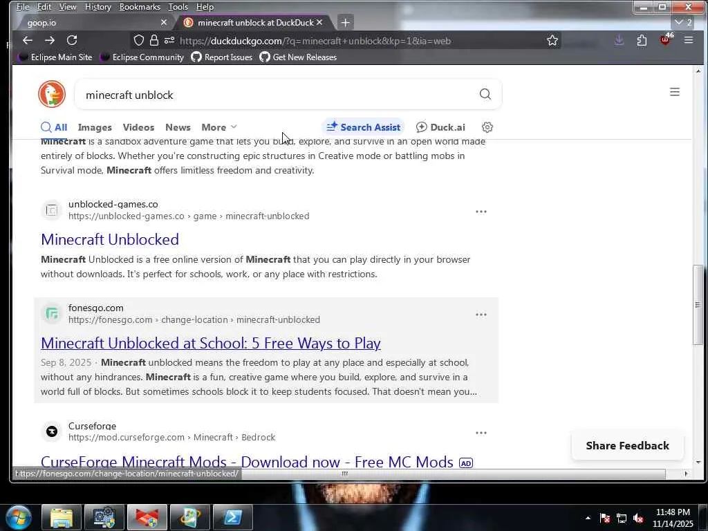The height and width of the screenshot is (531, 708).
Task: Open Duck.ai chat
Action: pyautogui.click(x=440, y=127)
